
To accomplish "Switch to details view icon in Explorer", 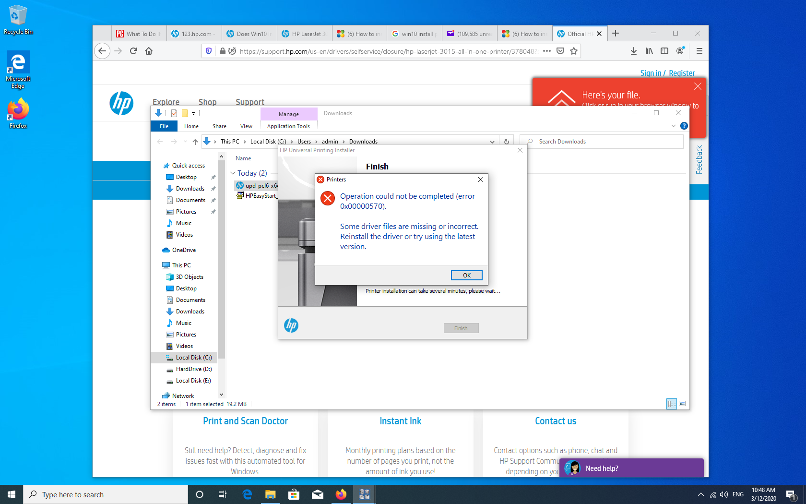I will tap(672, 404).
